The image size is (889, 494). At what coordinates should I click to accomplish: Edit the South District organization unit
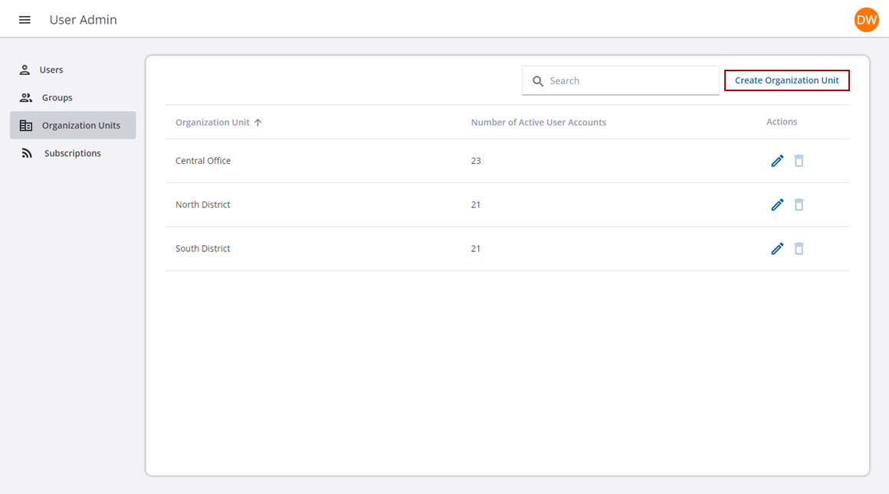click(x=777, y=248)
